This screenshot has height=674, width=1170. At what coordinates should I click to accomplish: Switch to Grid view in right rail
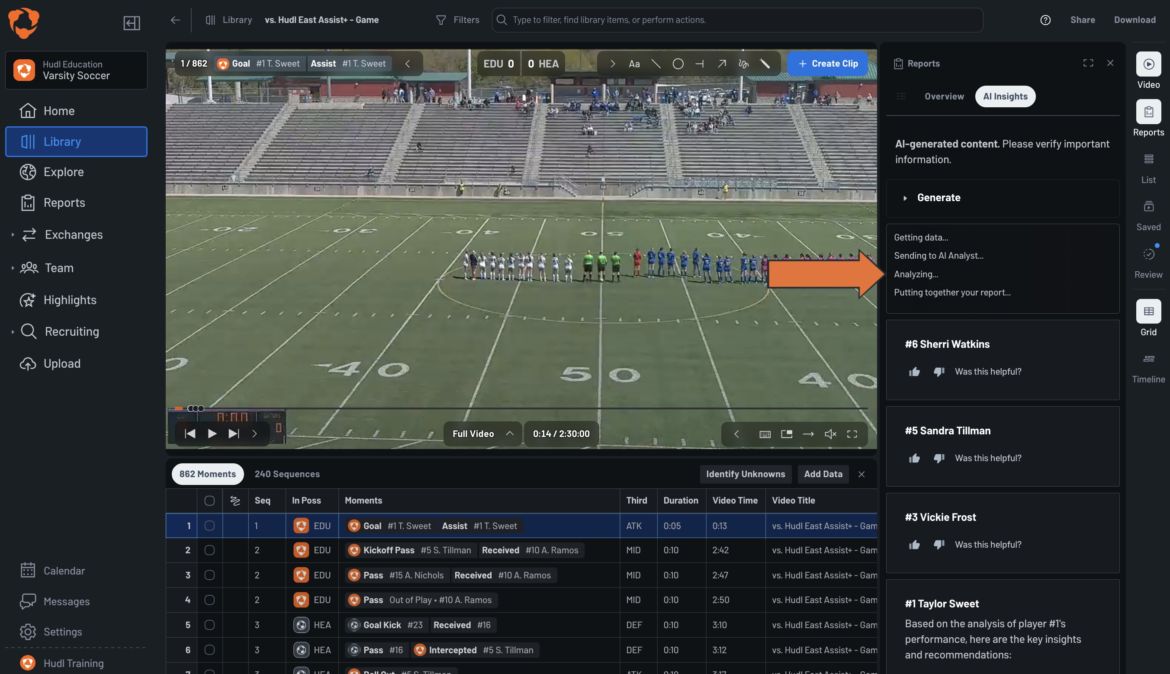pyautogui.click(x=1148, y=318)
